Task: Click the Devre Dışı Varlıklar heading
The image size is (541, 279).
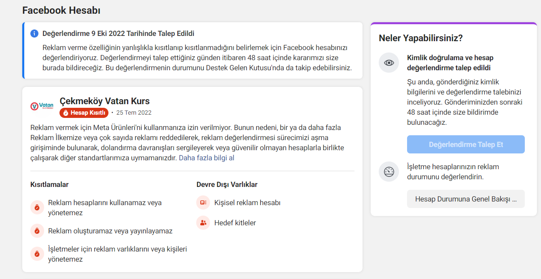Action: [x=227, y=185]
